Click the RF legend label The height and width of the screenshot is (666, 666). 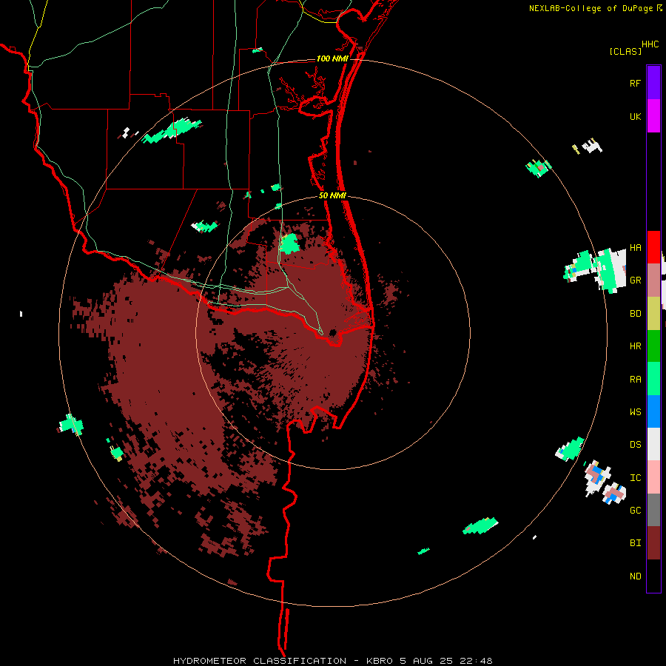tap(635, 84)
